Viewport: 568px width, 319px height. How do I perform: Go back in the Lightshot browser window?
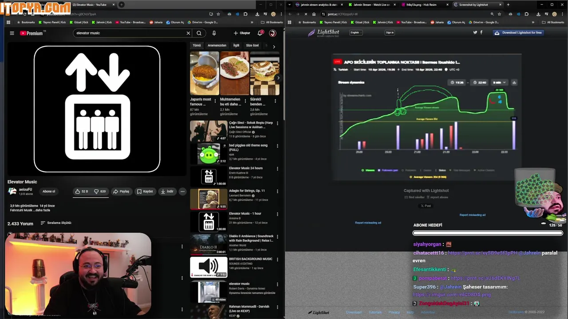(x=290, y=14)
